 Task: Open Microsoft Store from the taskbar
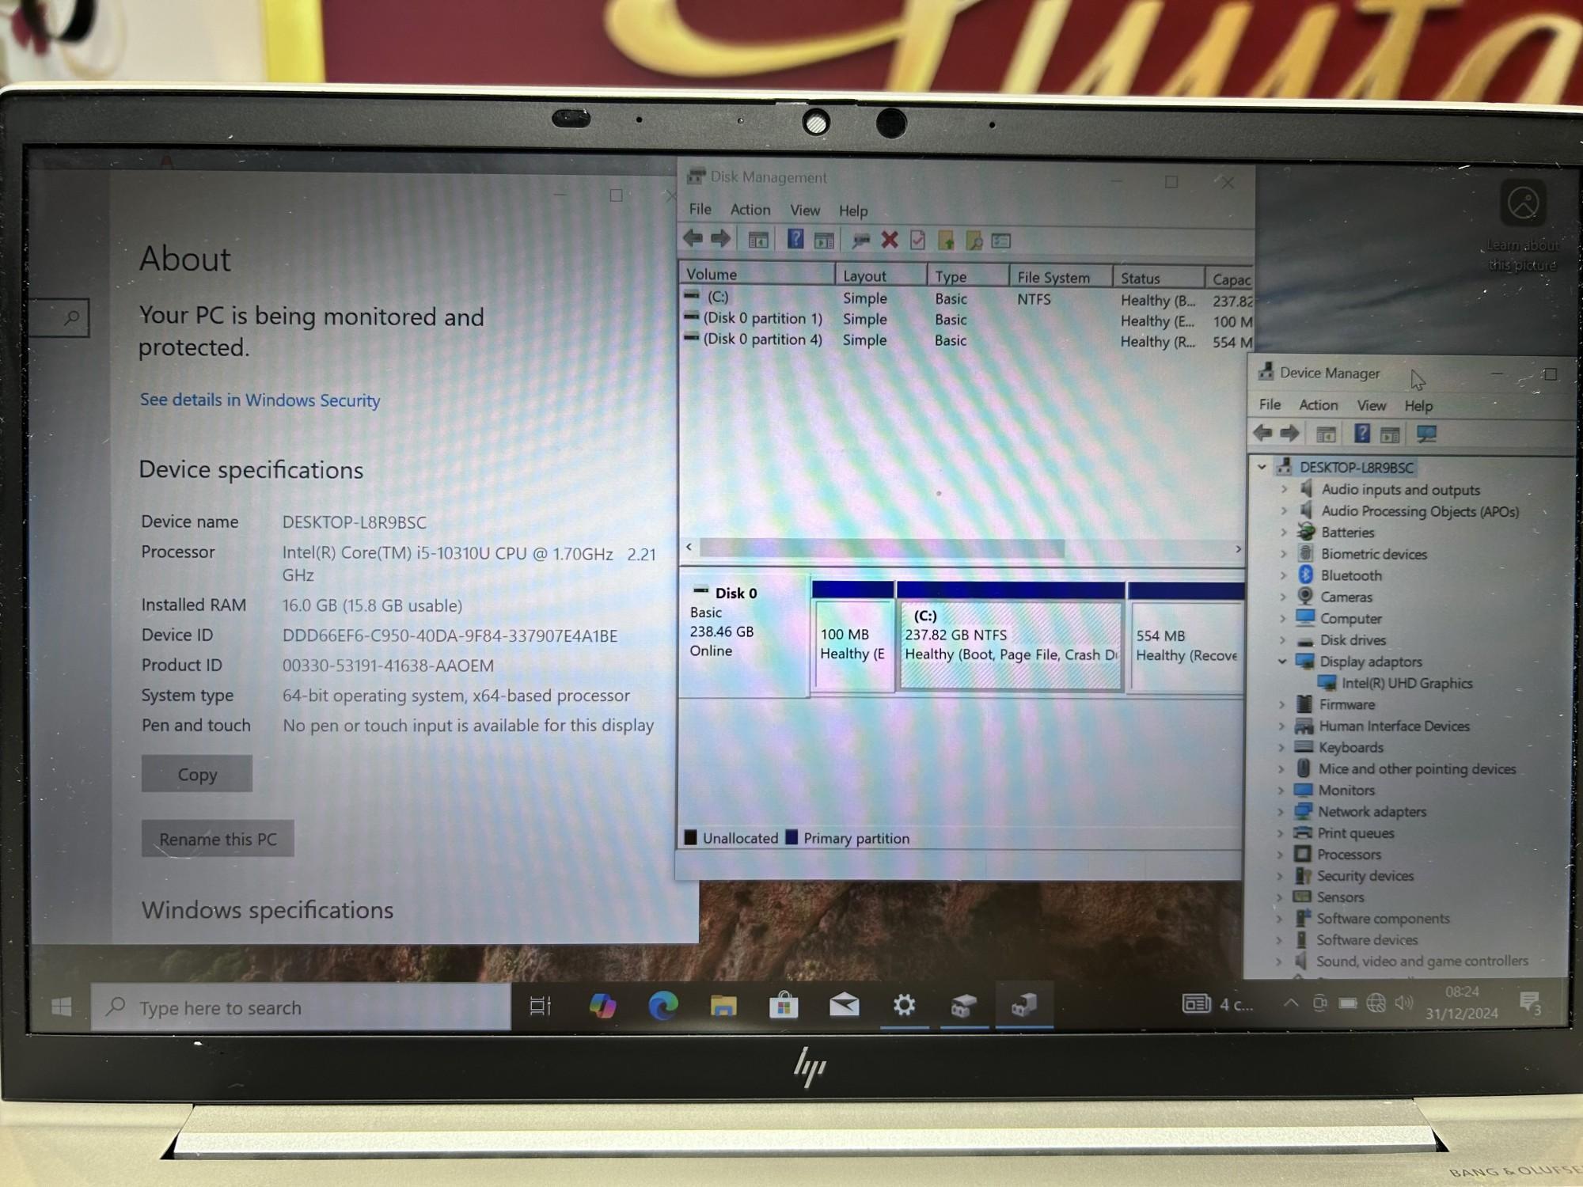(x=784, y=1006)
